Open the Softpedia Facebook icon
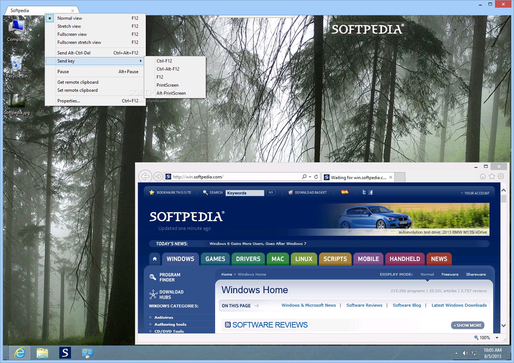 [x=371, y=192]
